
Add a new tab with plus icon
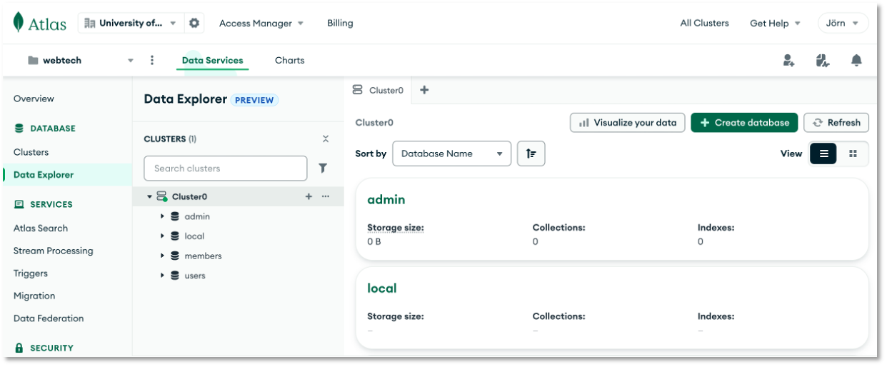point(424,90)
